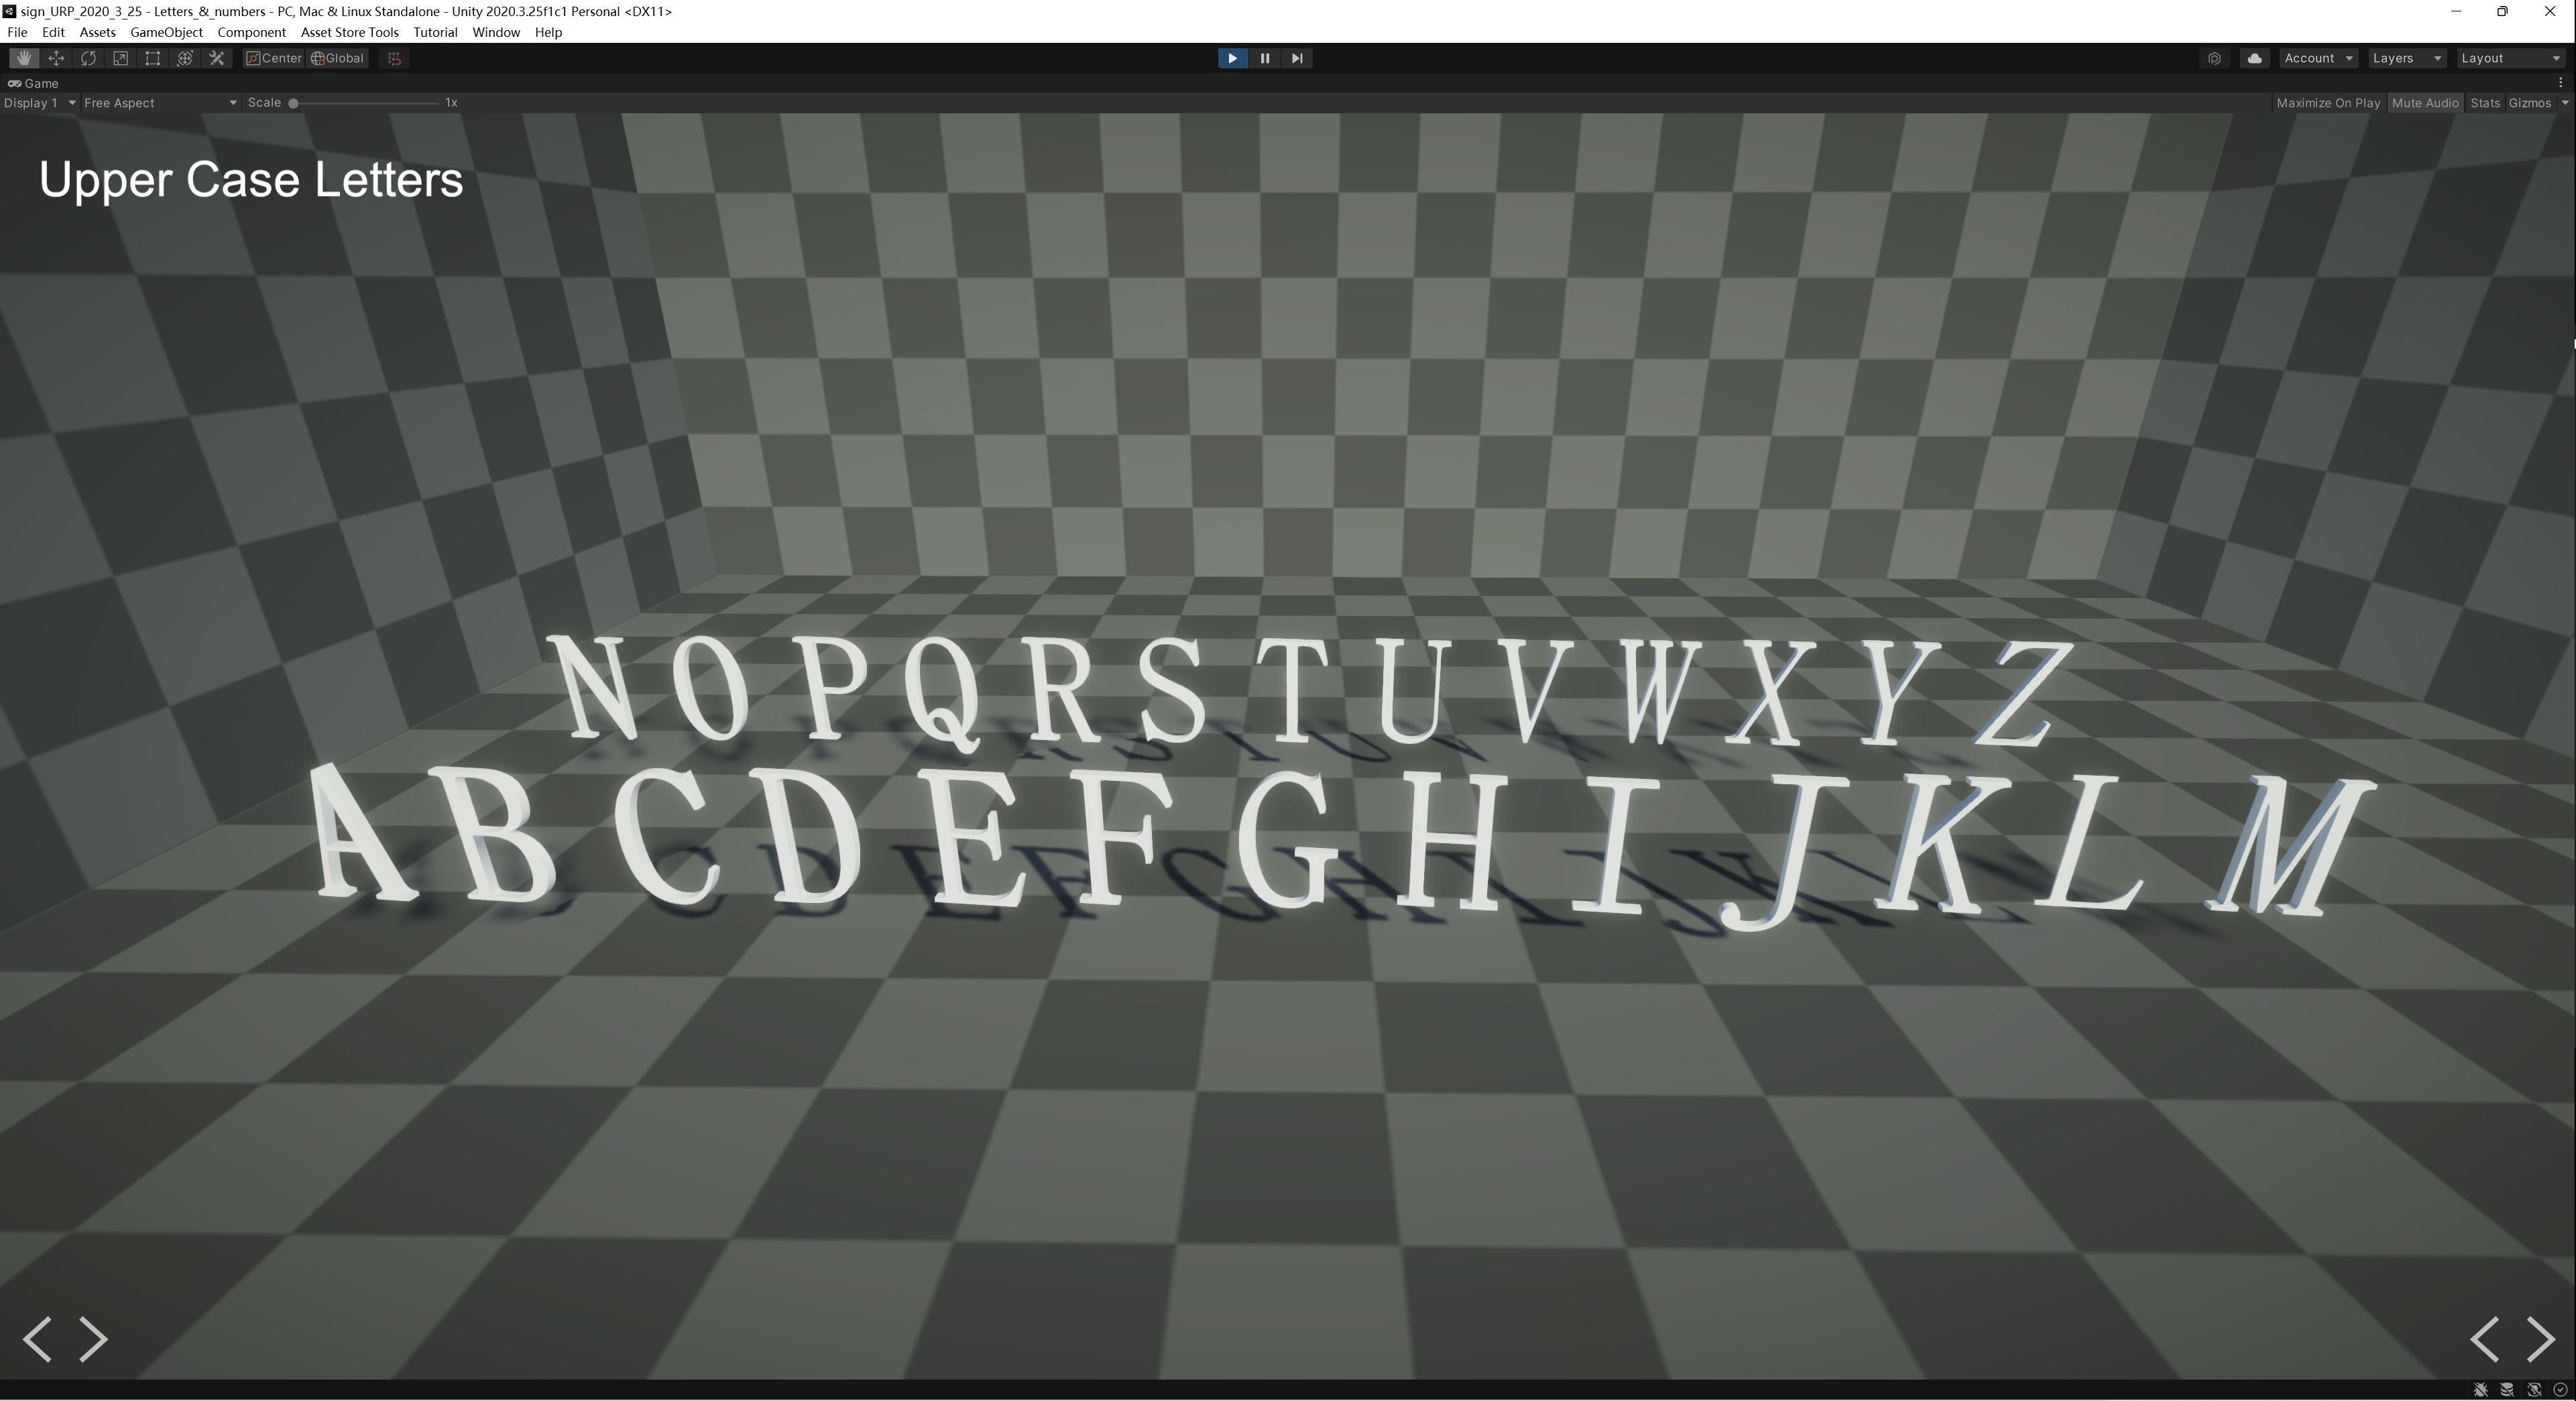
Task: Open Game tab options kebab menu
Action: pos(2560,83)
